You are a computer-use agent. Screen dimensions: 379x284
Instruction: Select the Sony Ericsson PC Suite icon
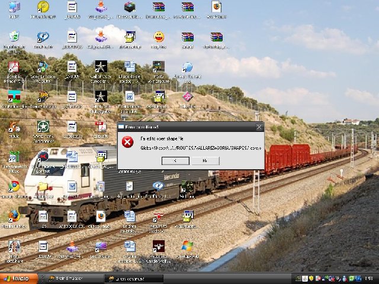point(43,67)
